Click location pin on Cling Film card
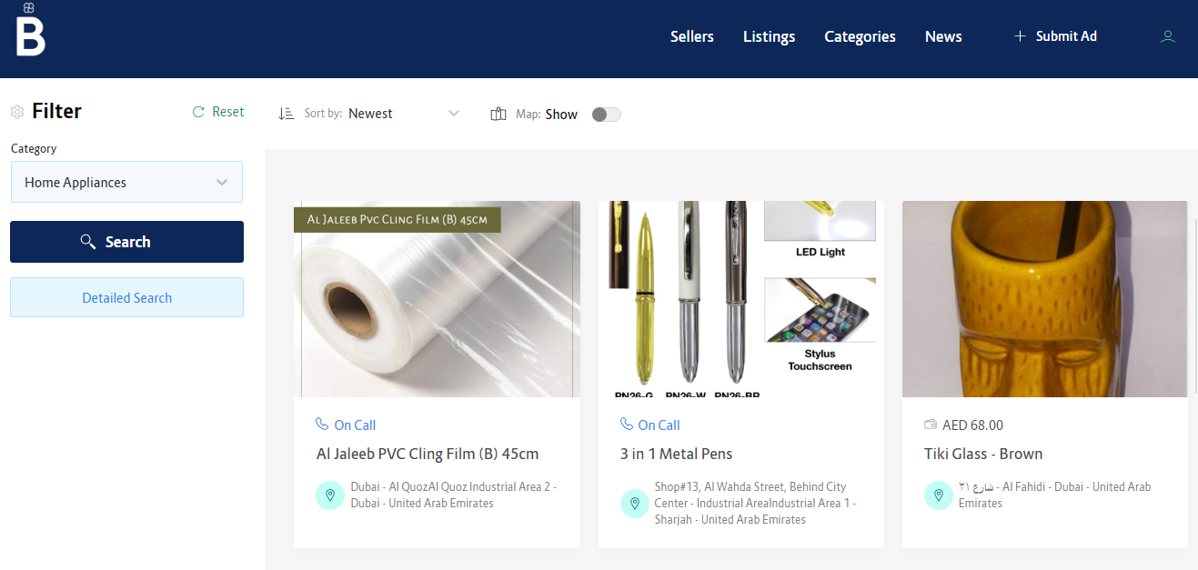 pos(330,495)
